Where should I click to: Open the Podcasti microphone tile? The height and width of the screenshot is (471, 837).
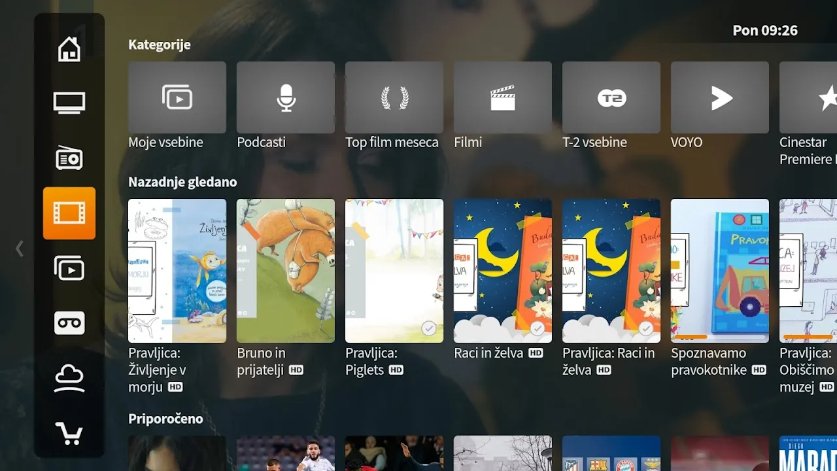coord(286,97)
